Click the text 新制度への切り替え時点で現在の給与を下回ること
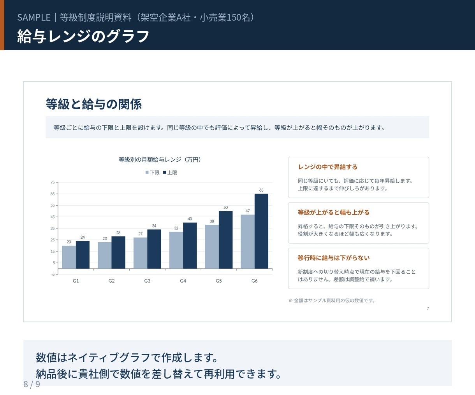Screen dimensions: 475x395 click(x=357, y=272)
